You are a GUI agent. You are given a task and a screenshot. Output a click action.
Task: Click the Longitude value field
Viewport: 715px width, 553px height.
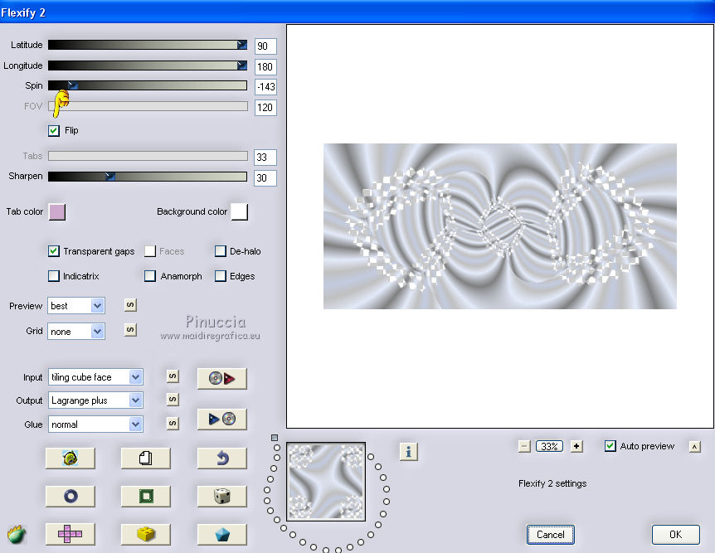tap(265, 67)
